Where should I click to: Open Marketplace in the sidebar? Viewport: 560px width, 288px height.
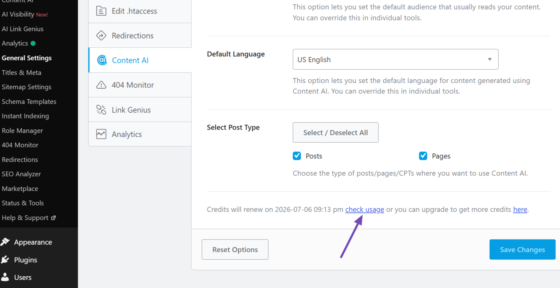(x=20, y=189)
